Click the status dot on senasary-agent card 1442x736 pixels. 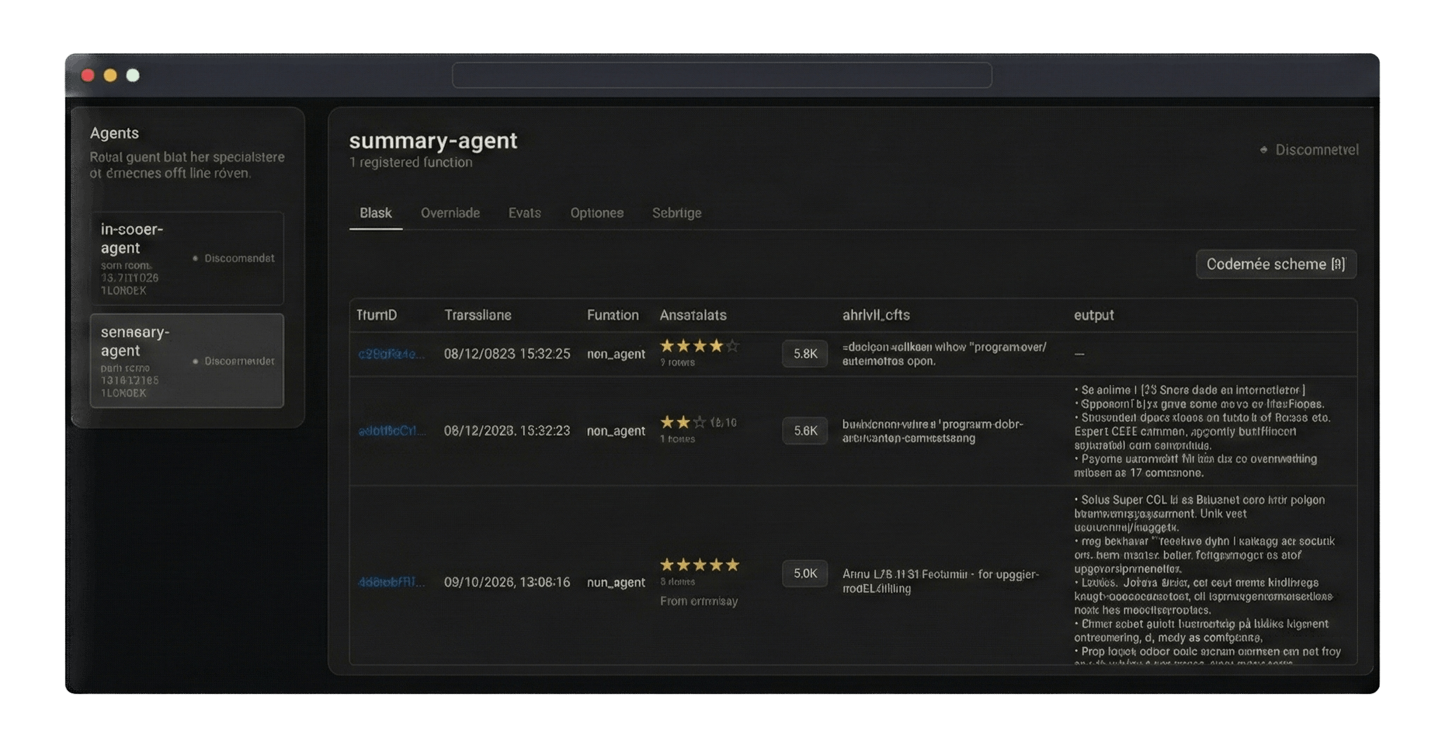click(196, 360)
